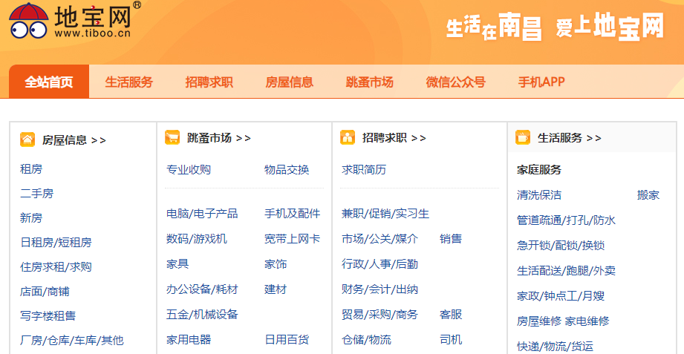The image size is (684, 354).
Task: Open the 日用百货 category link
Action: tap(287, 339)
